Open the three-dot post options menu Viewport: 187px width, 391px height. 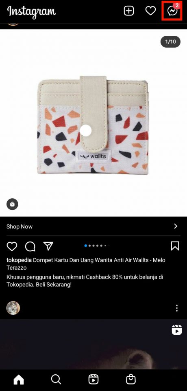pos(177,308)
